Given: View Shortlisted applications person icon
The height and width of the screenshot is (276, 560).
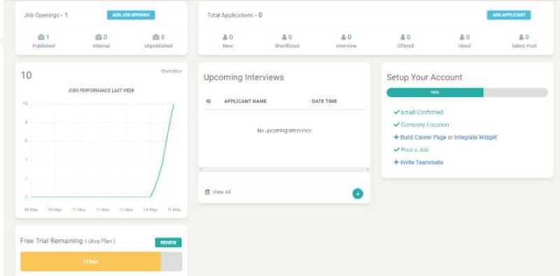Looking at the screenshot, I should 284,37.
